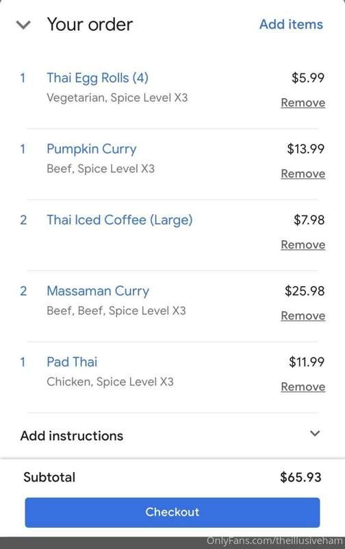Remove the Pad Thai item
This screenshot has height=549, width=345.
(x=303, y=387)
